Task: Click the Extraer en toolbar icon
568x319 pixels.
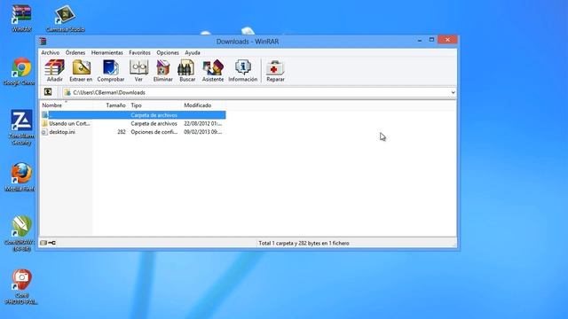Action: click(x=81, y=71)
